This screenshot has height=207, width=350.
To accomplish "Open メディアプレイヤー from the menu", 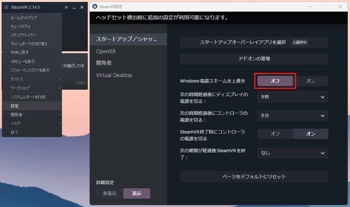I will click(x=32, y=35).
